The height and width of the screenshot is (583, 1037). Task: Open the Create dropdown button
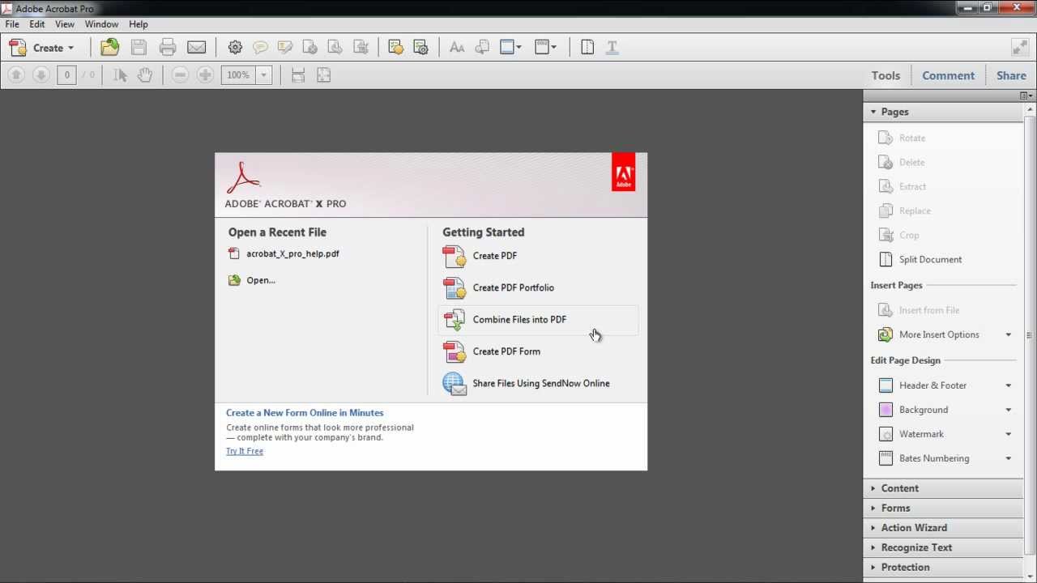pos(41,47)
